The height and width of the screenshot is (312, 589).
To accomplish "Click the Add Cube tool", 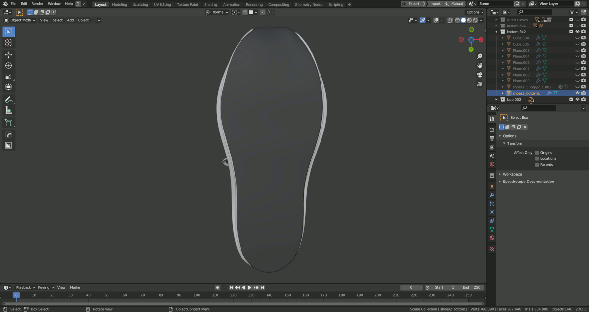I will (x=8, y=123).
